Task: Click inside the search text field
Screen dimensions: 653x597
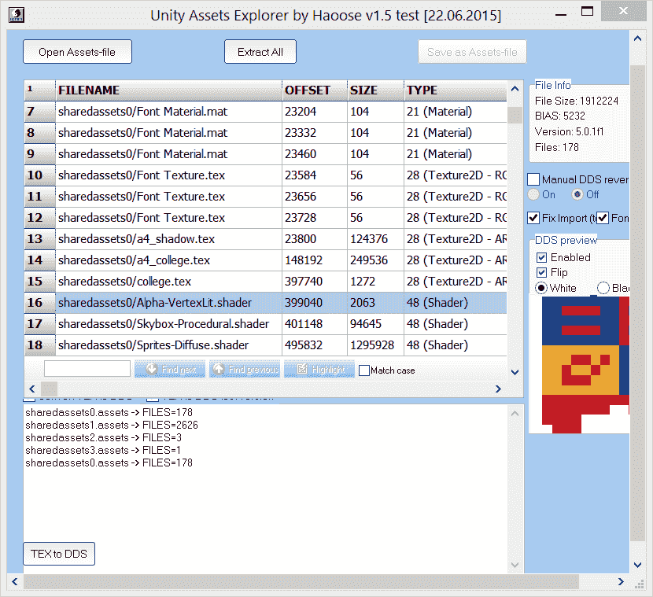Action: [87, 367]
